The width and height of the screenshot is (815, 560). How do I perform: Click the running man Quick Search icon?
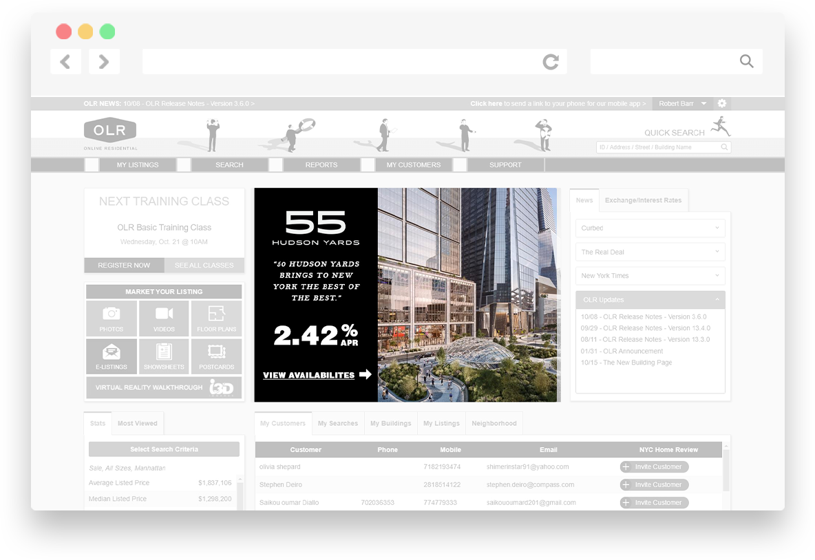pyautogui.click(x=721, y=126)
